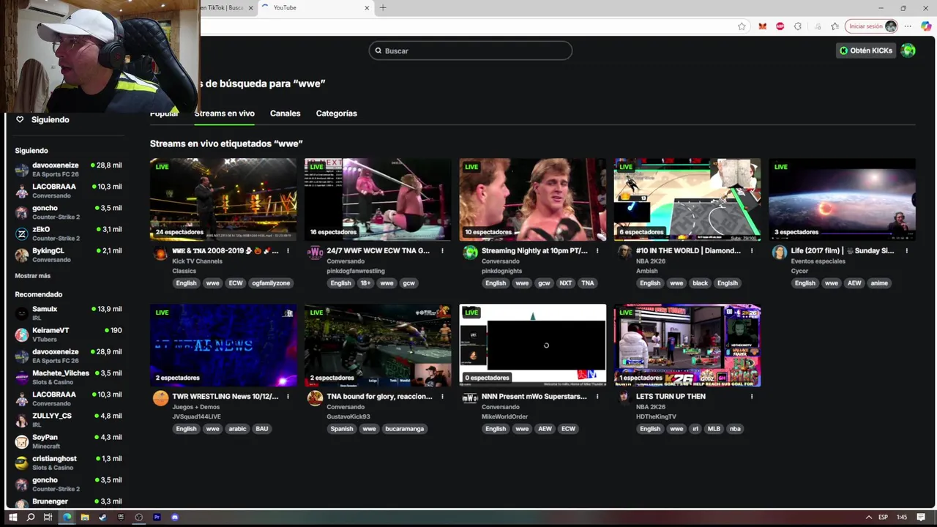
Task: Open Windows taskbar search
Action: pos(30,517)
